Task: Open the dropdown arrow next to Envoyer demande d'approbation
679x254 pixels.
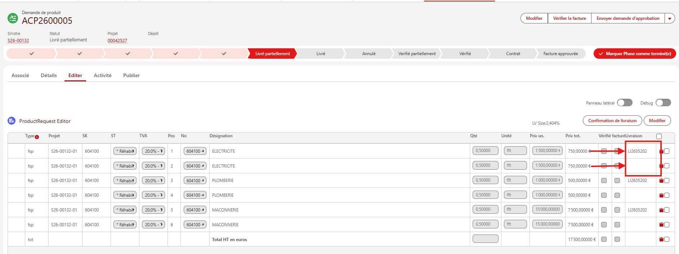Action: click(x=670, y=18)
